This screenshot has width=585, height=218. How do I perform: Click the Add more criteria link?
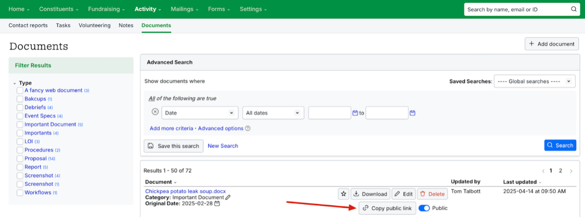pyautogui.click(x=171, y=129)
